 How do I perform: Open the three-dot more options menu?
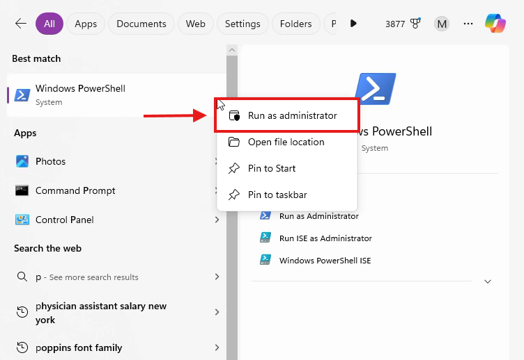468,24
